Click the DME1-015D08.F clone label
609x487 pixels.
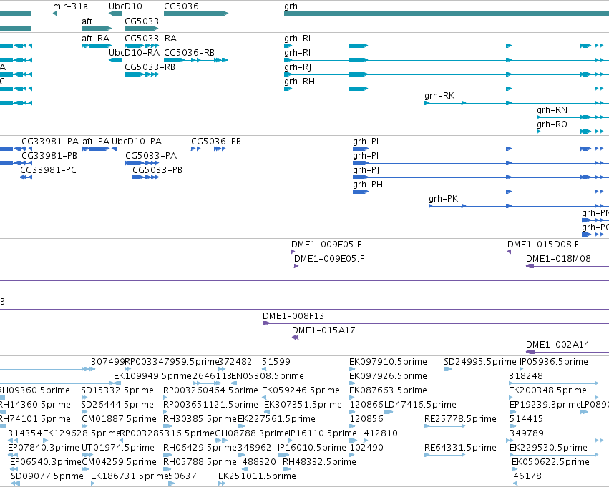coord(542,245)
